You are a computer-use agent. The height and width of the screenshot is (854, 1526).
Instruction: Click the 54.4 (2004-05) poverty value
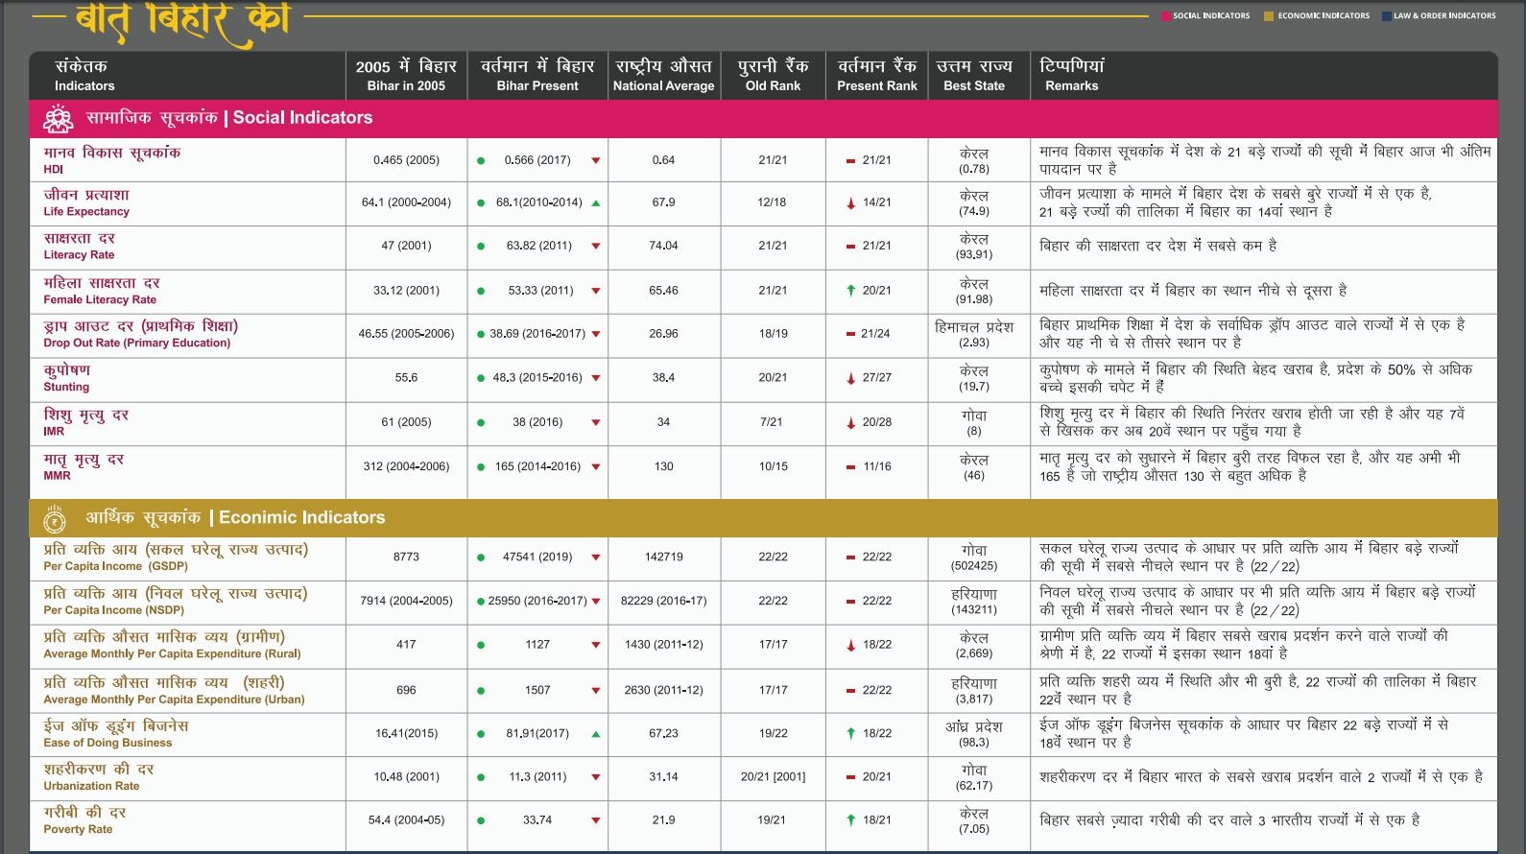pyautogui.click(x=406, y=820)
